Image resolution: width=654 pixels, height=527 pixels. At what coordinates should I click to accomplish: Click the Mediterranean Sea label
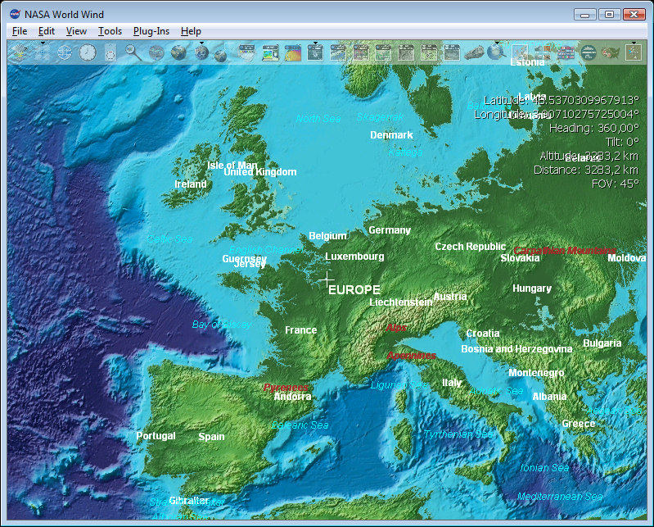tap(560, 497)
